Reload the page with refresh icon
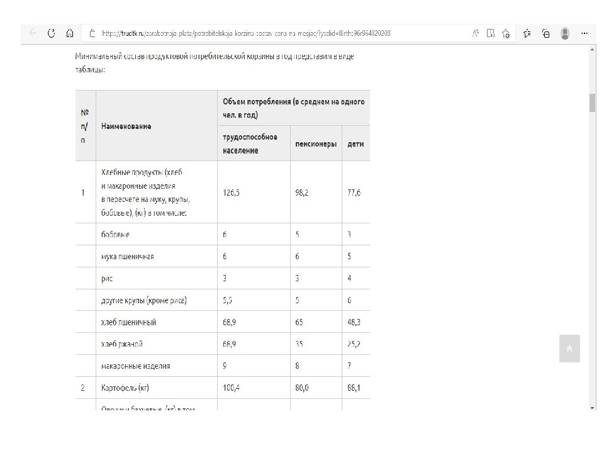 (x=51, y=33)
